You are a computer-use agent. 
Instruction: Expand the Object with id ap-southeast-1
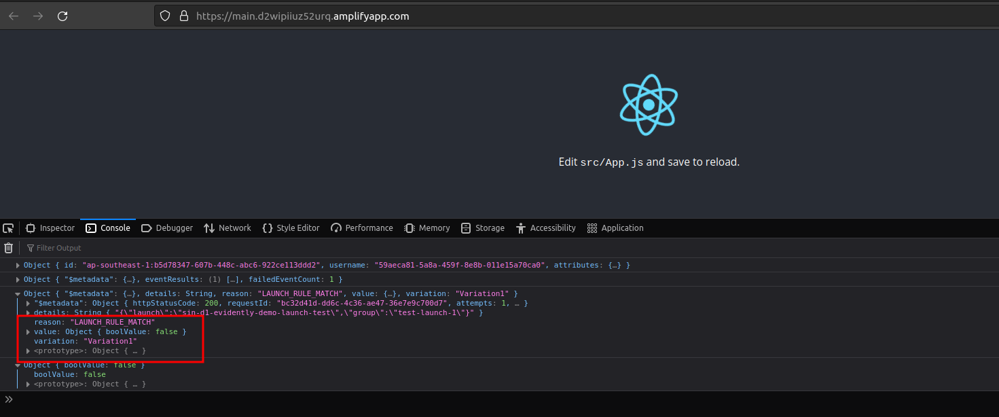[18, 266]
